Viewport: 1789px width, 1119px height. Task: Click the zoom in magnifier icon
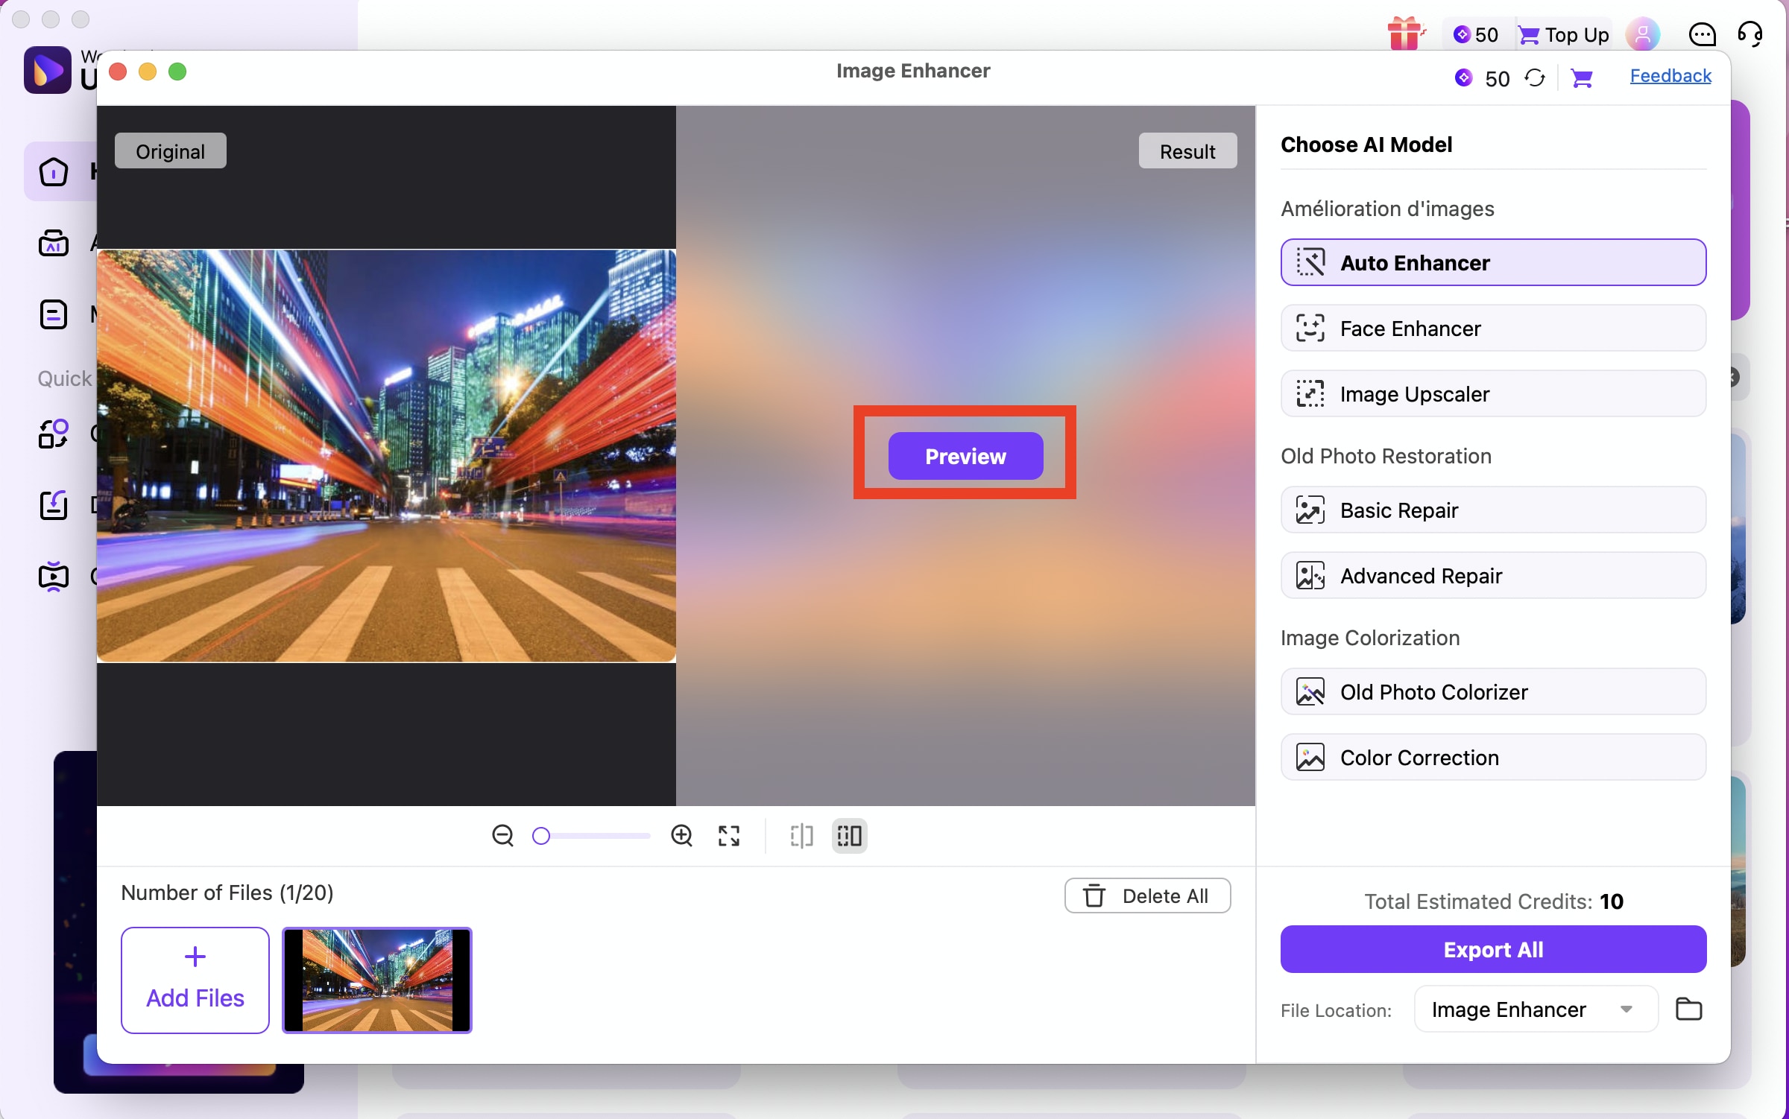(x=681, y=836)
